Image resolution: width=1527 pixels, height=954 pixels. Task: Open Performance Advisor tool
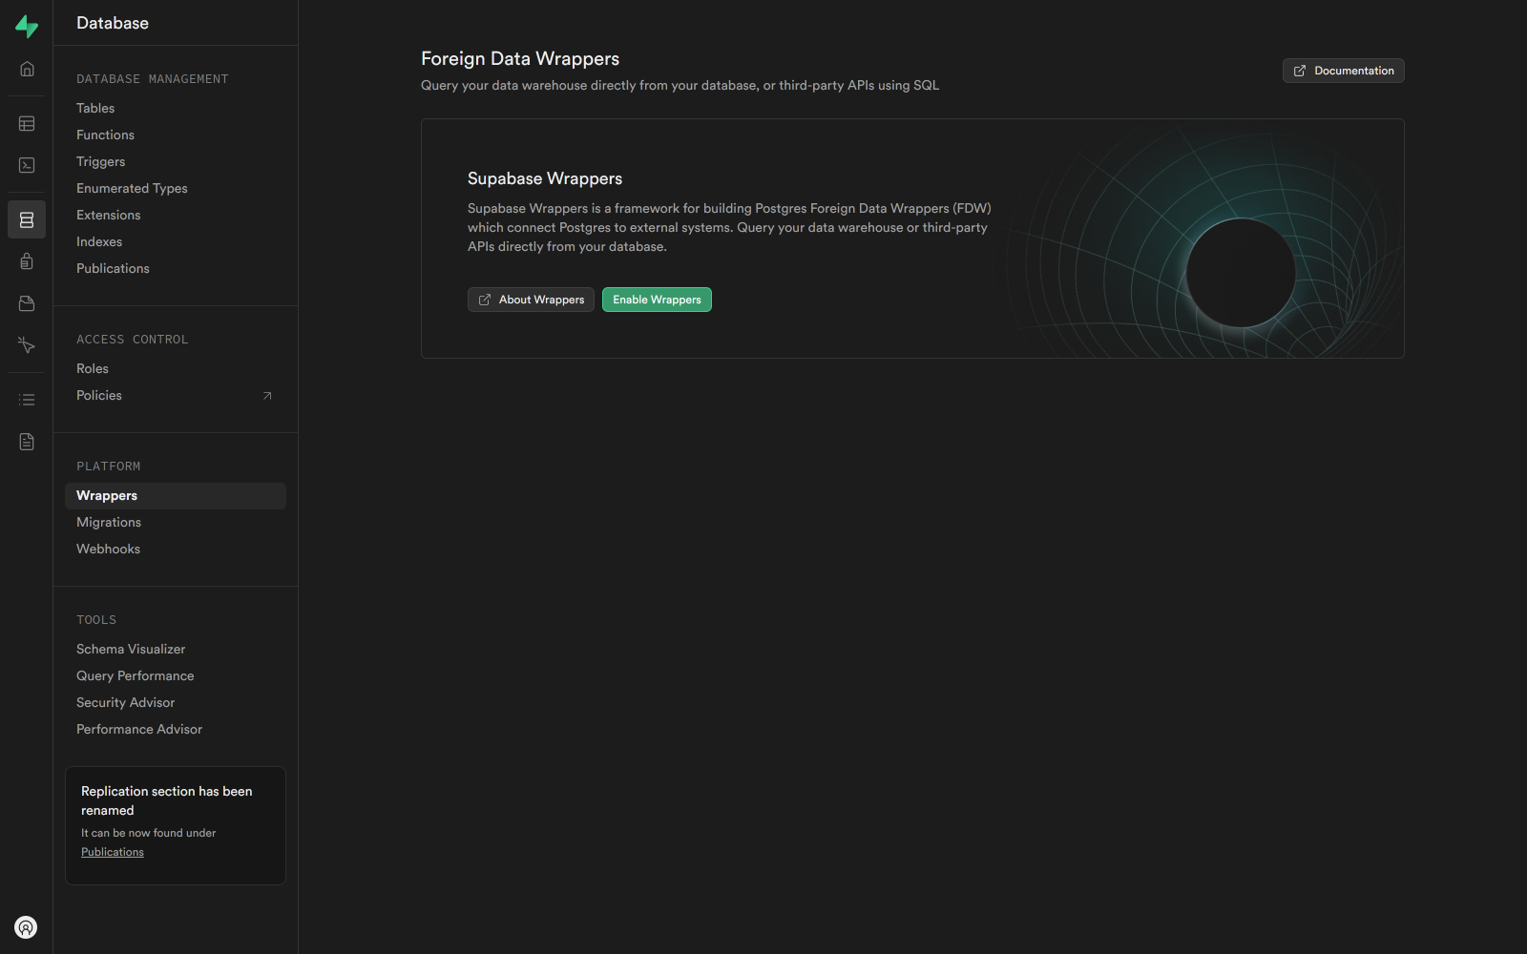[x=176, y=729]
